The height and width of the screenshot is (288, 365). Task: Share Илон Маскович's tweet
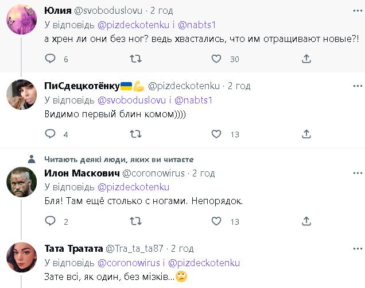306,221
